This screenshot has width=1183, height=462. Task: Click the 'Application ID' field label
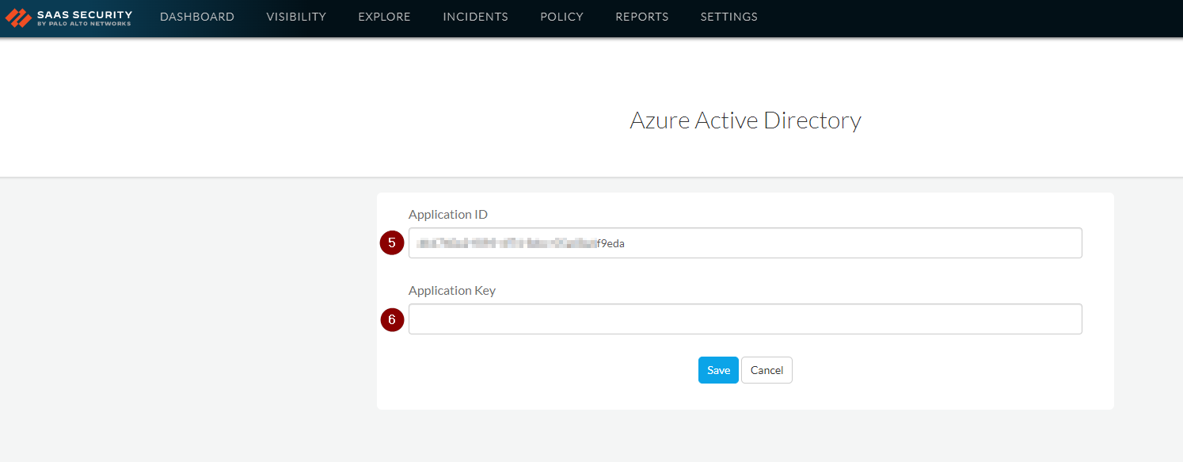(448, 214)
